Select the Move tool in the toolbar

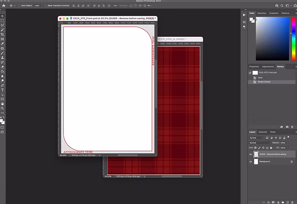pyautogui.click(x=3, y=16)
